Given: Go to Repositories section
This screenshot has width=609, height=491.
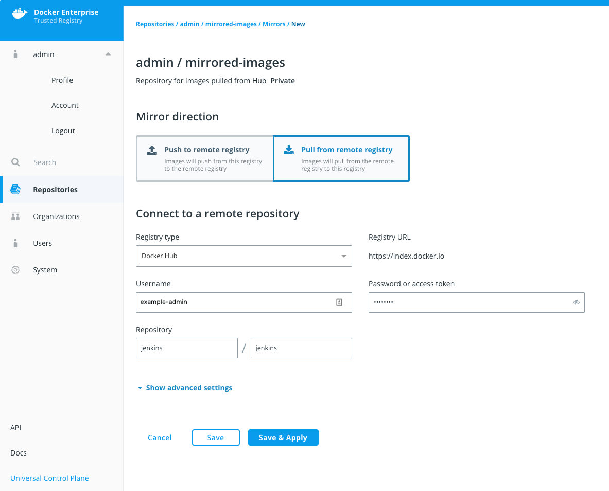Looking at the screenshot, I should click(x=62, y=189).
